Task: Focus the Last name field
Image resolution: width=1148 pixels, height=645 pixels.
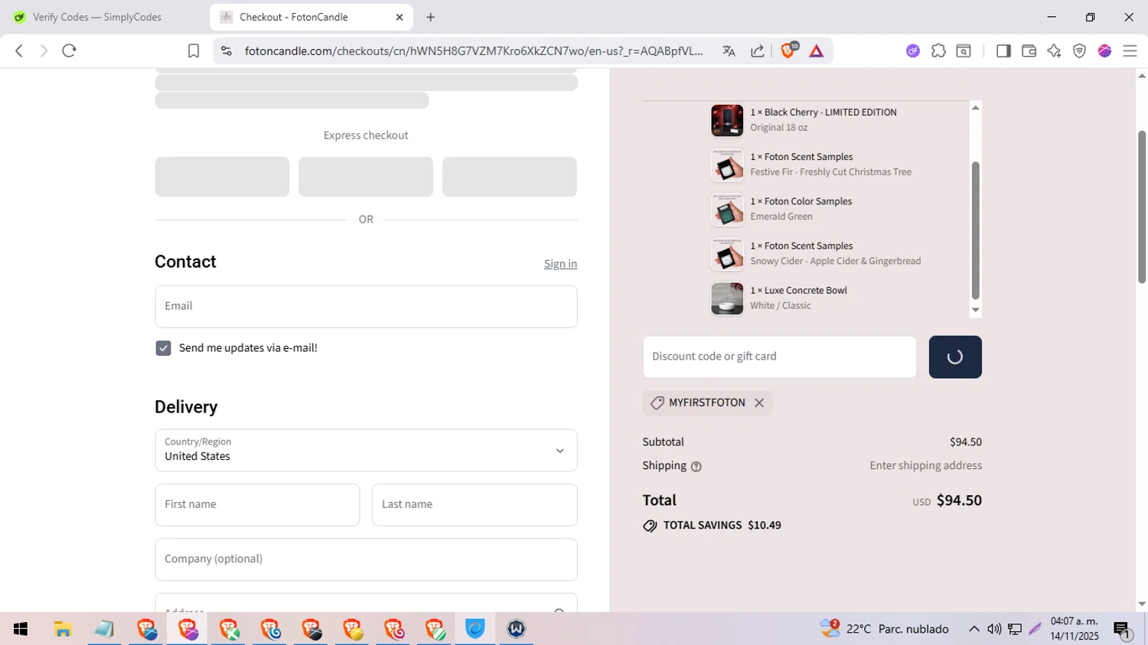Action: pyautogui.click(x=475, y=504)
